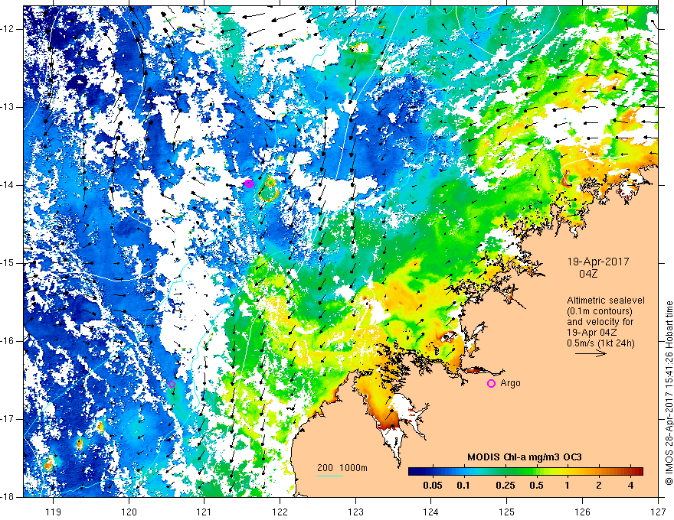Click the 'Argo' legend label
The height and width of the screenshot is (520, 674).
510,383
